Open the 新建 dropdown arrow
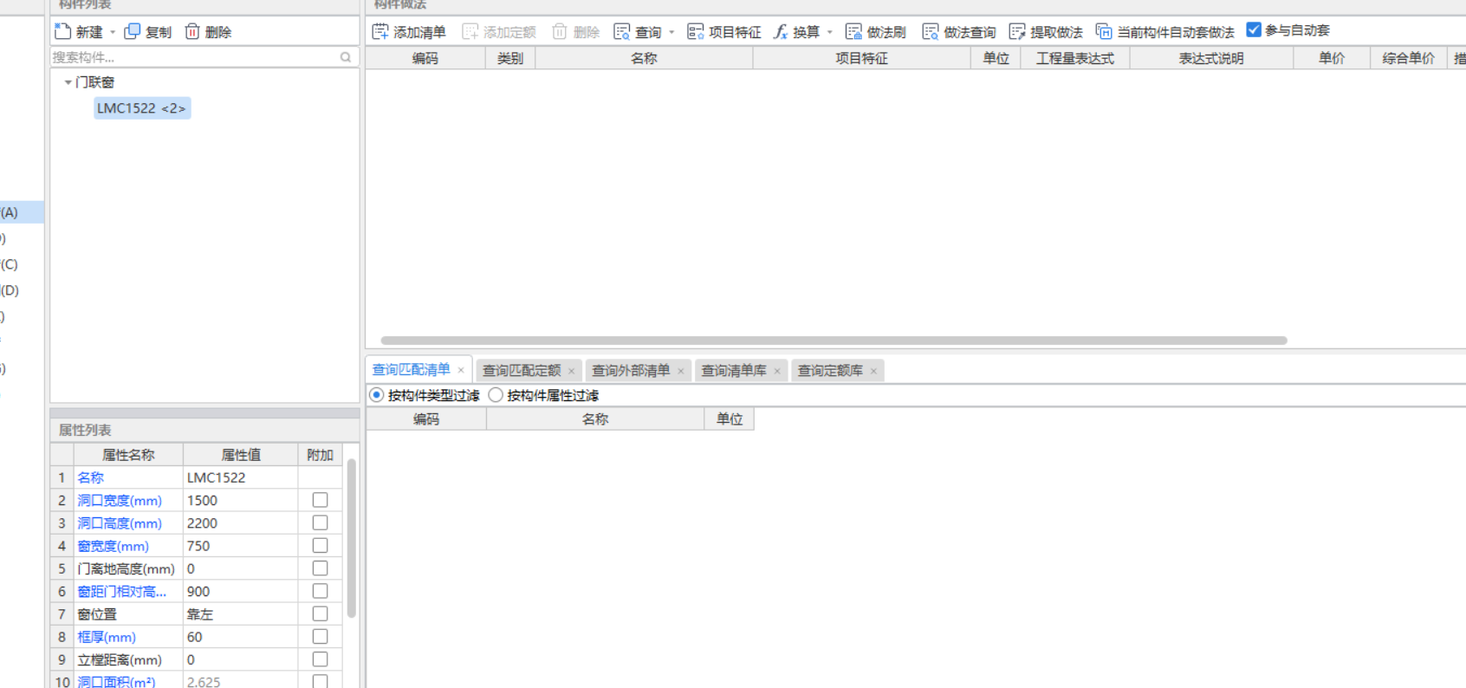Viewport: 1466px width, 688px height. [113, 33]
